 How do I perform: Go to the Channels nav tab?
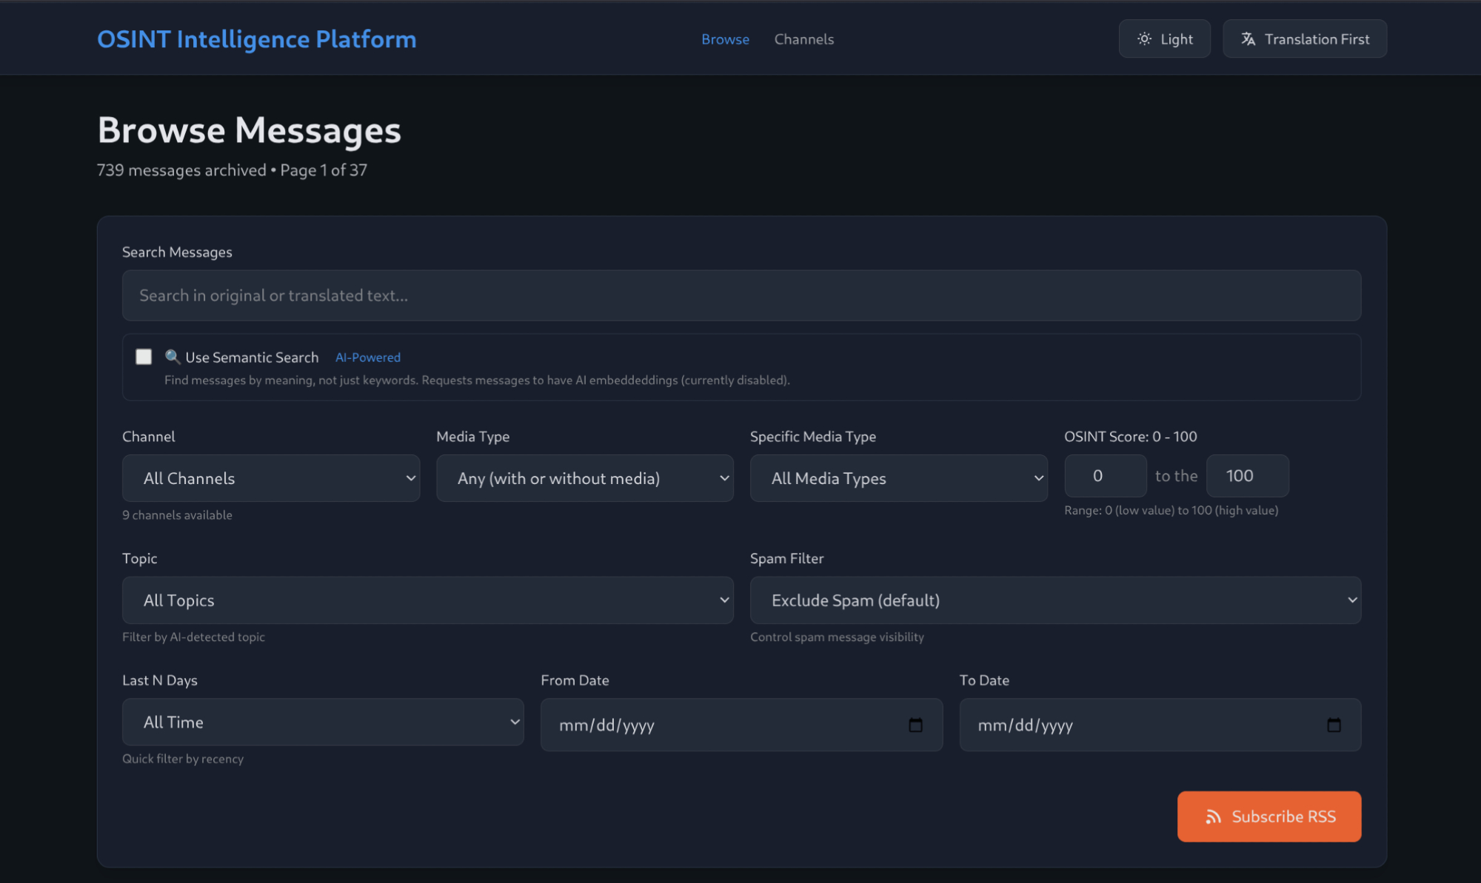click(x=803, y=39)
